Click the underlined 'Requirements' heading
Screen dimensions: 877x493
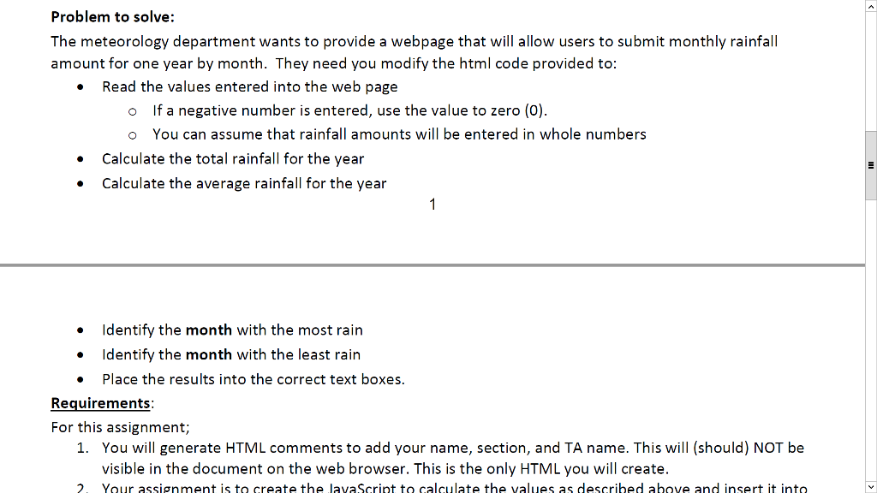tap(101, 403)
